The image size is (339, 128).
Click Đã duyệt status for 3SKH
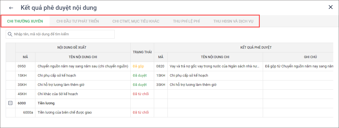coord(140,85)
